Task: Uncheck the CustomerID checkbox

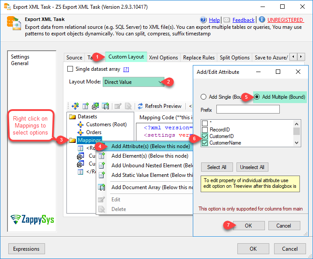Action: pos(205,136)
